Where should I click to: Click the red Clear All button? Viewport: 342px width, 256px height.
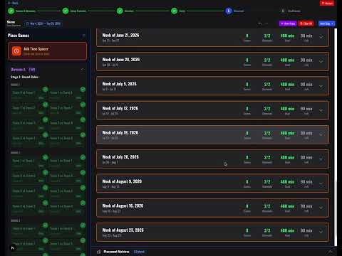pos(306,23)
